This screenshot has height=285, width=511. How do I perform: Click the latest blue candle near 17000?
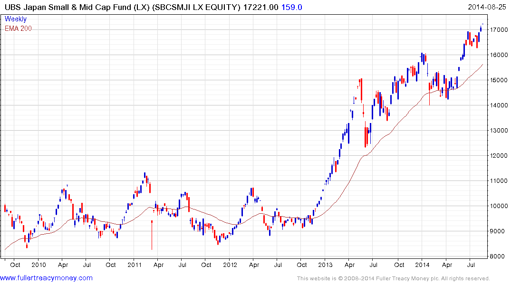[x=481, y=29]
